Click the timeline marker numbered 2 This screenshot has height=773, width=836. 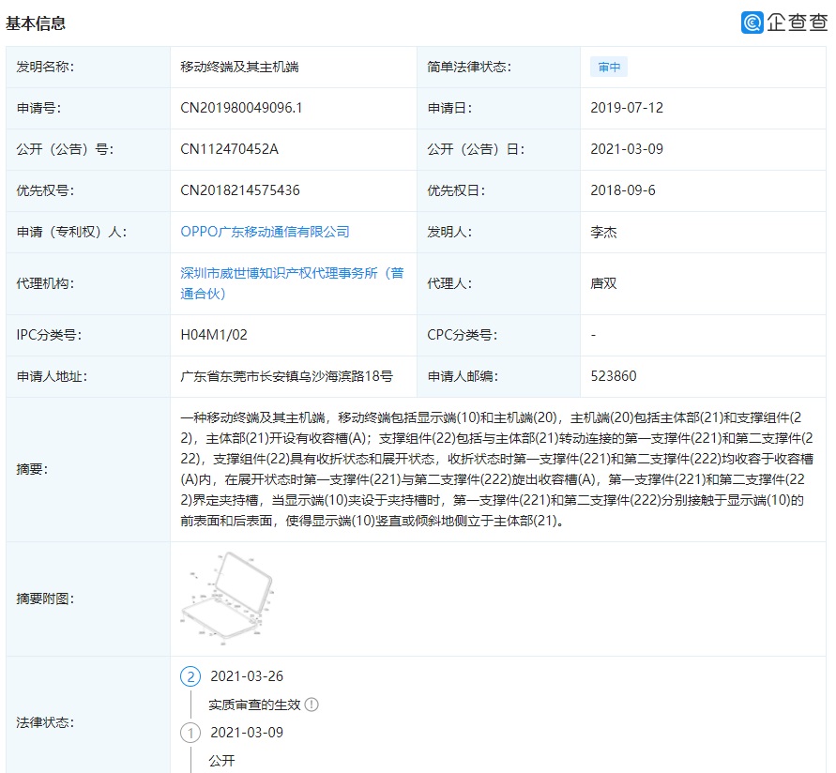(x=190, y=676)
